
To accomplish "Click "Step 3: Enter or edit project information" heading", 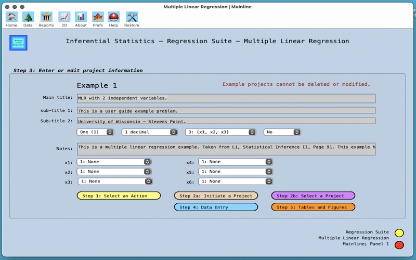I will 78,71.
